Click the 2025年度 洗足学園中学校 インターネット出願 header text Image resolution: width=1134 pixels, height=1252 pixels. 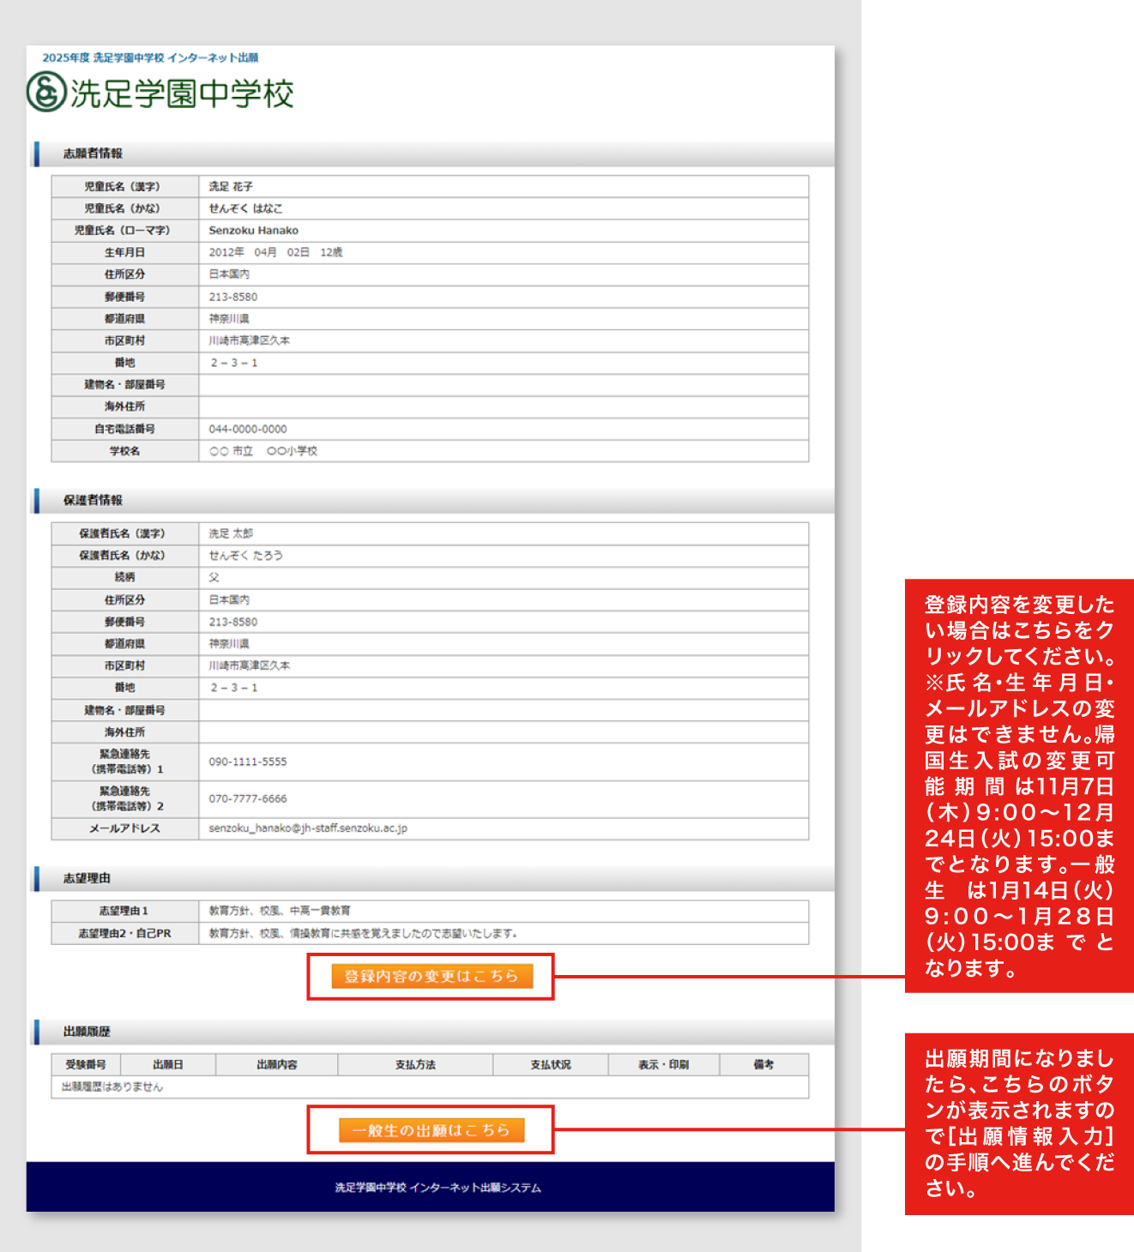[x=150, y=57]
